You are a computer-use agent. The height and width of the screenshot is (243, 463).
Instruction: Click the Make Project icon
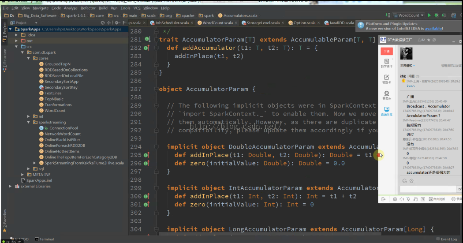tap(388, 15)
